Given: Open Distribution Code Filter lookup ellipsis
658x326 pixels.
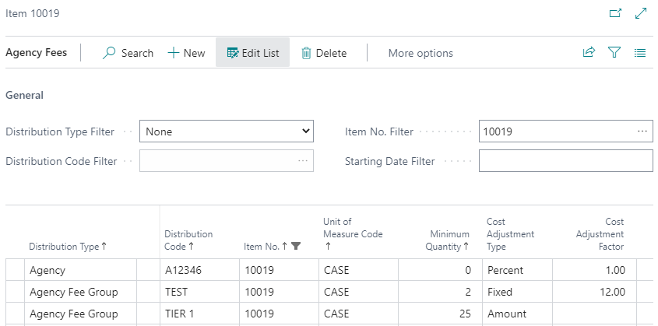Looking at the screenshot, I should (302, 161).
